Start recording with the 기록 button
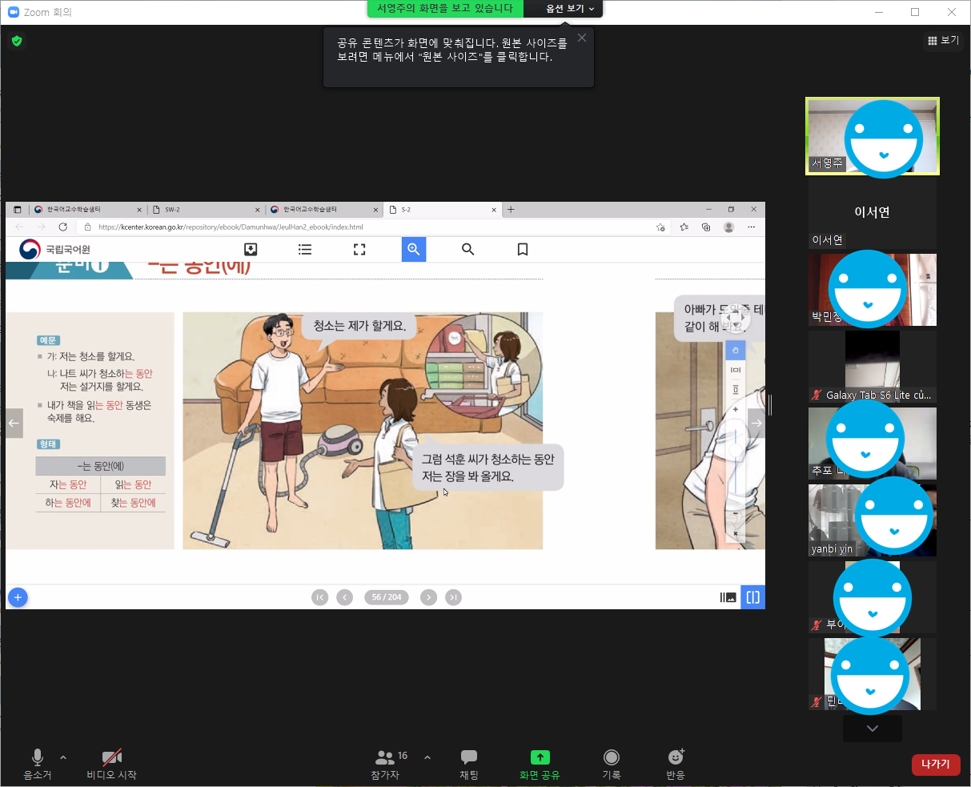This screenshot has width=971, height=787. [x=612, y=764]
